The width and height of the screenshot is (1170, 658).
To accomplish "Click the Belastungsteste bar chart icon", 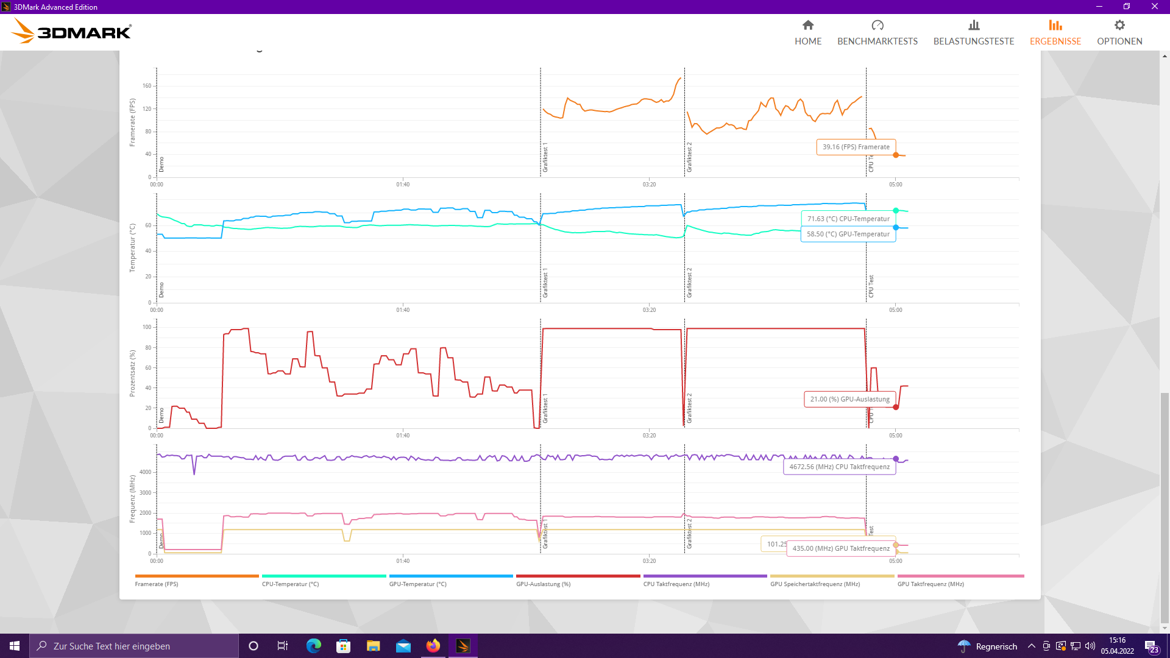I will coord(974,25).
